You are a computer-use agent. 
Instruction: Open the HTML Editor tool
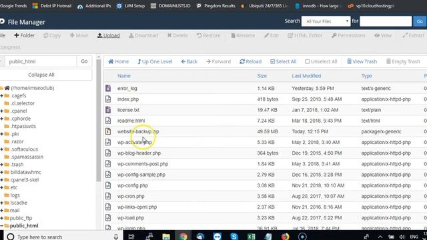tap(305, 35)
